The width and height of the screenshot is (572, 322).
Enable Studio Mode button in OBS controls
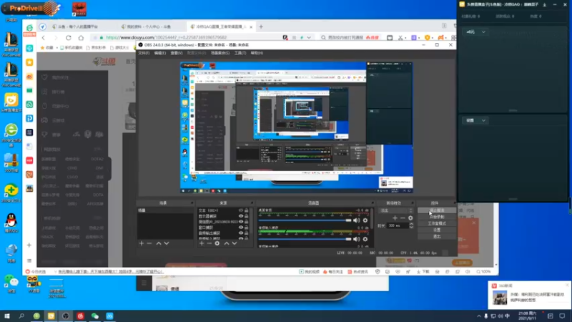(x=437, y=223)
